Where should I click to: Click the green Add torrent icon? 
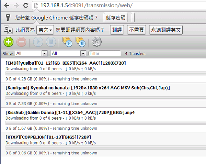9,42
